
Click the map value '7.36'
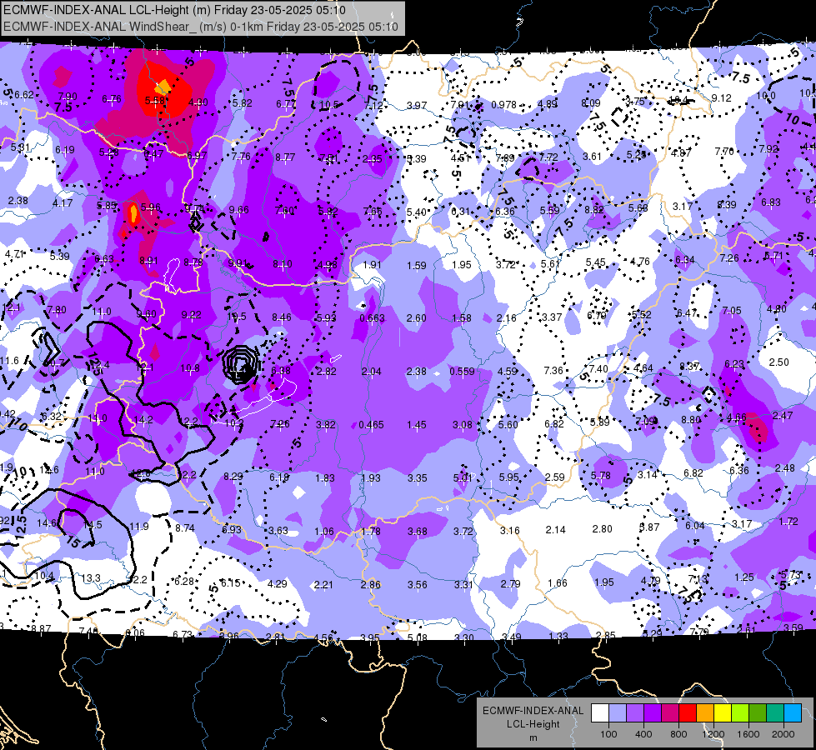coord(553,370)
